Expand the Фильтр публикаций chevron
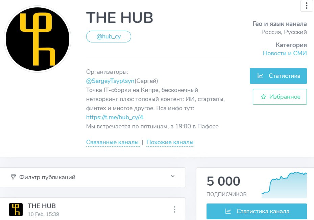The image size is (314, 220). click(x=173, y=176)
